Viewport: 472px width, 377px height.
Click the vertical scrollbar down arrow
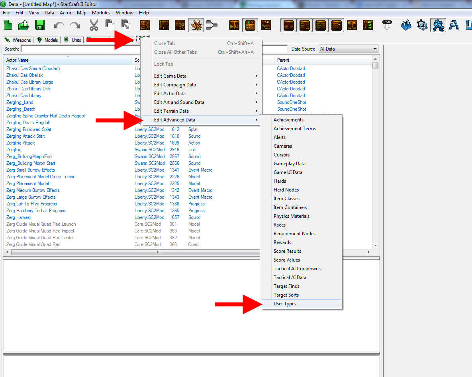[375, 246]
